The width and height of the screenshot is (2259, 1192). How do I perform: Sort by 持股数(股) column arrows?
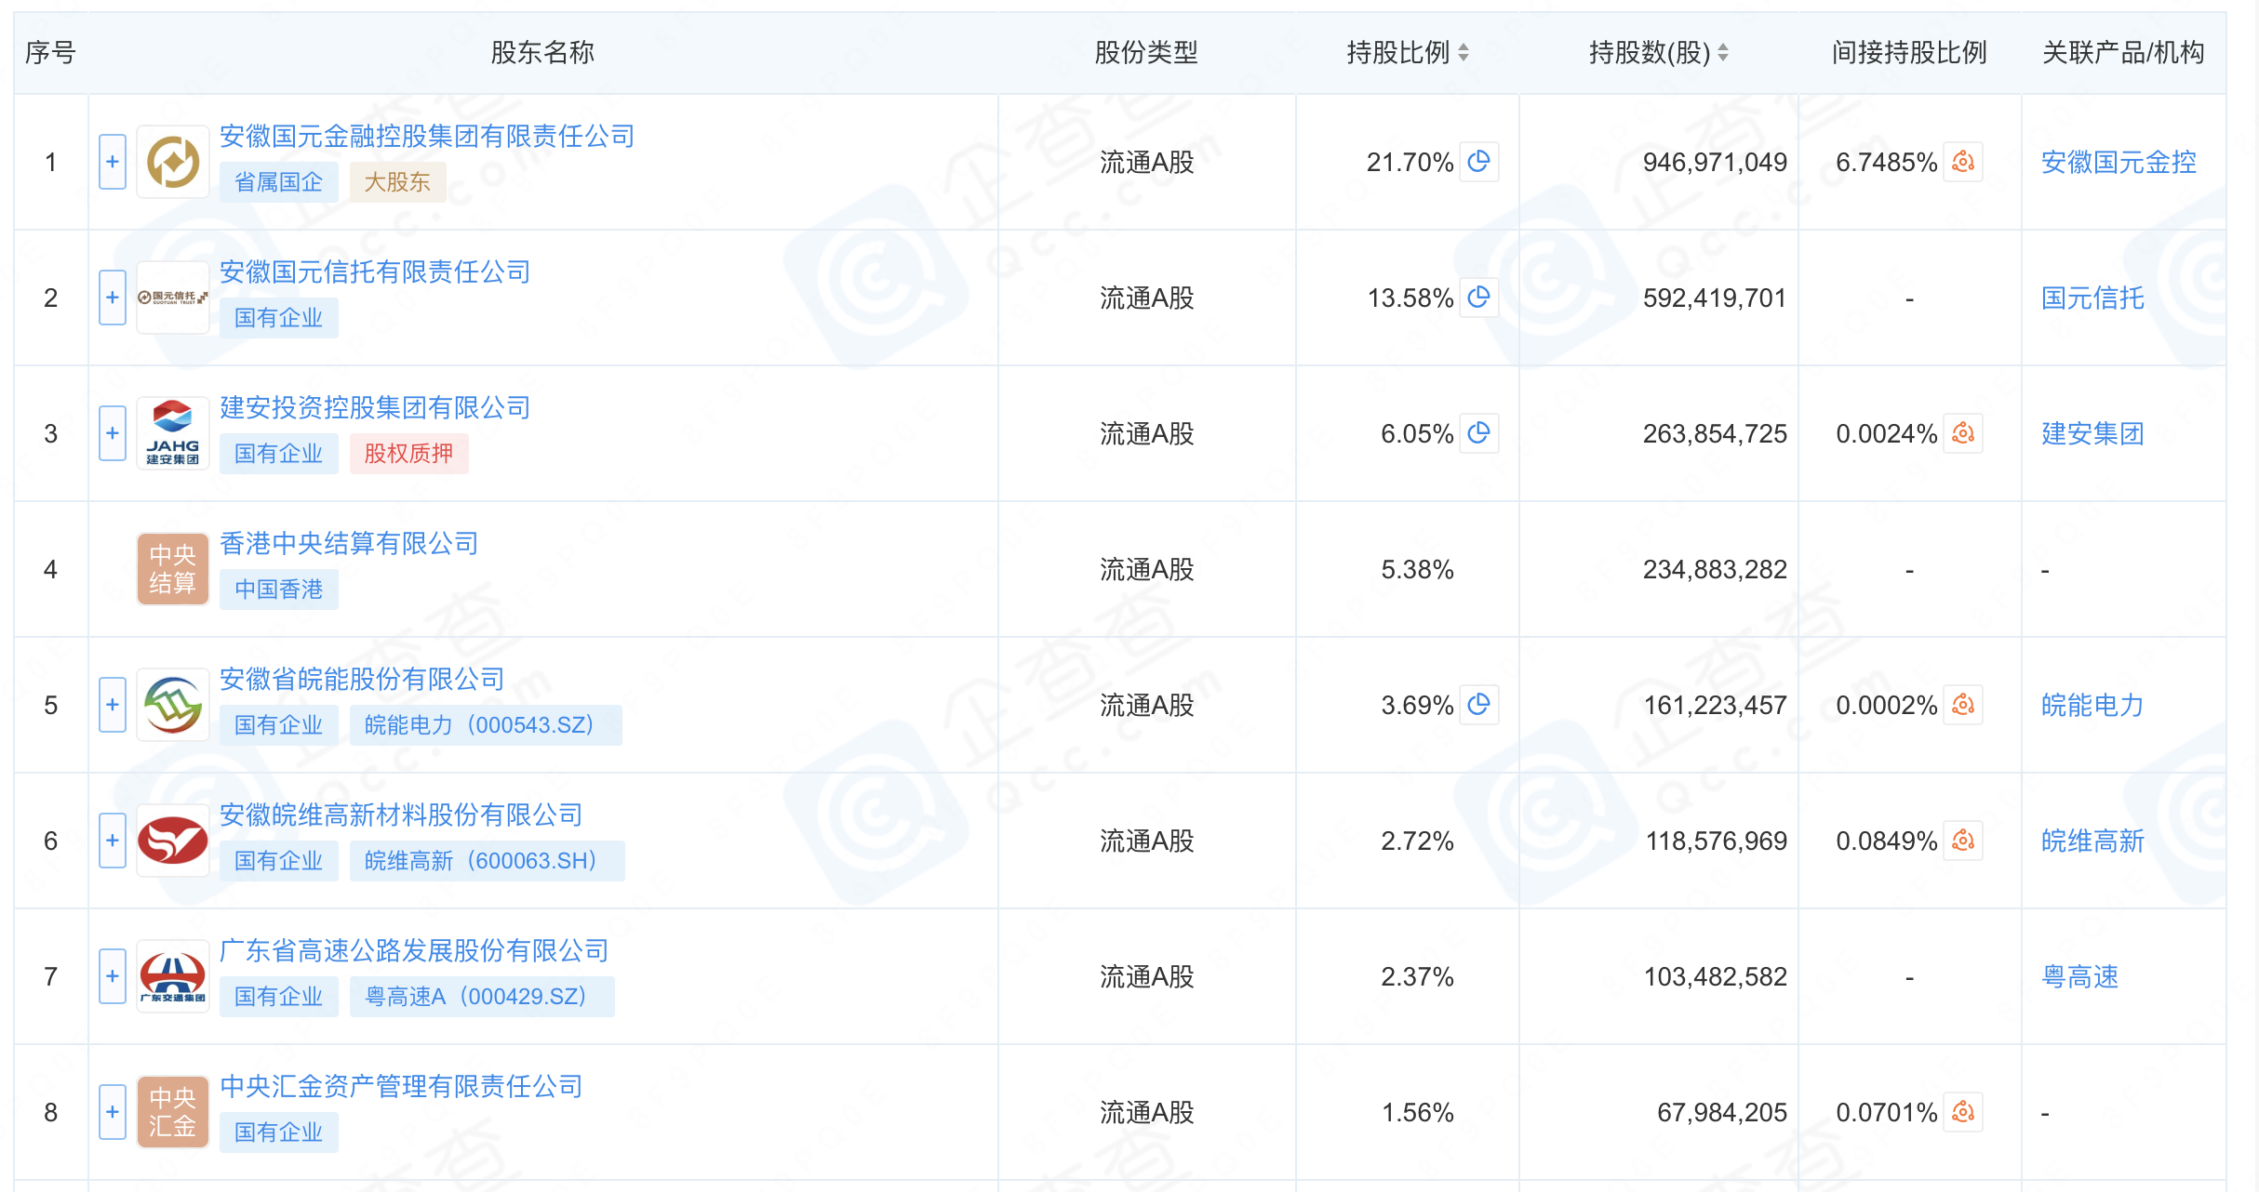pyautogui.click(x=1723, y=53)
